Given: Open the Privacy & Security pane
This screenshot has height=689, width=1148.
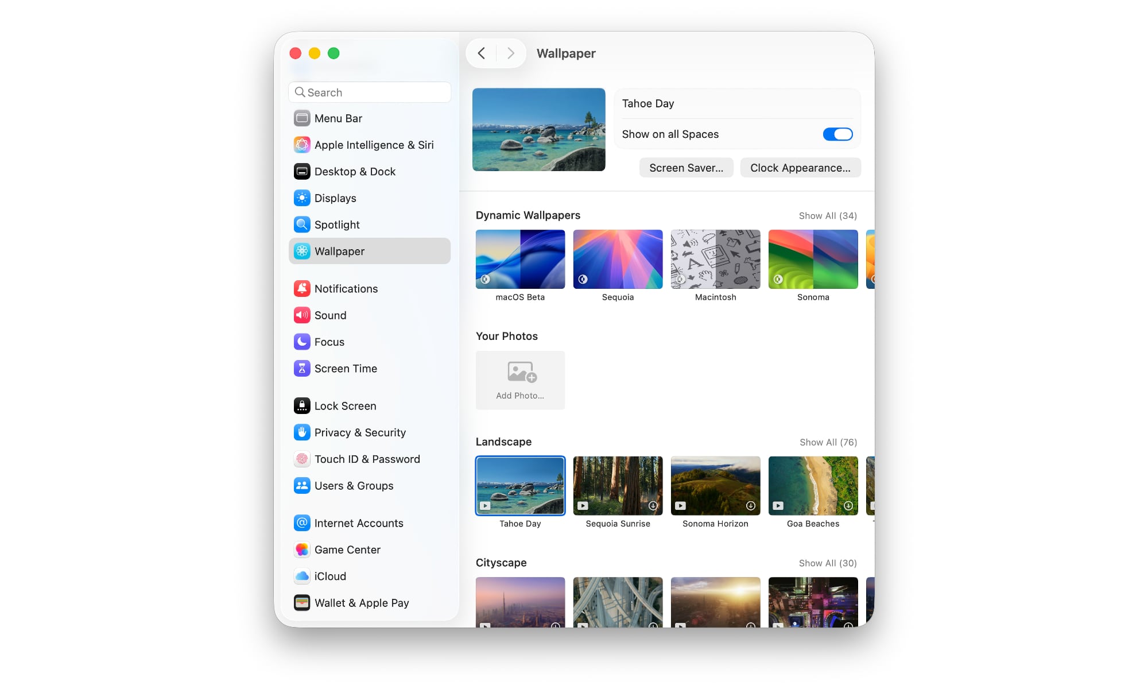Looking at the screenshot, I should click(370, 432).
